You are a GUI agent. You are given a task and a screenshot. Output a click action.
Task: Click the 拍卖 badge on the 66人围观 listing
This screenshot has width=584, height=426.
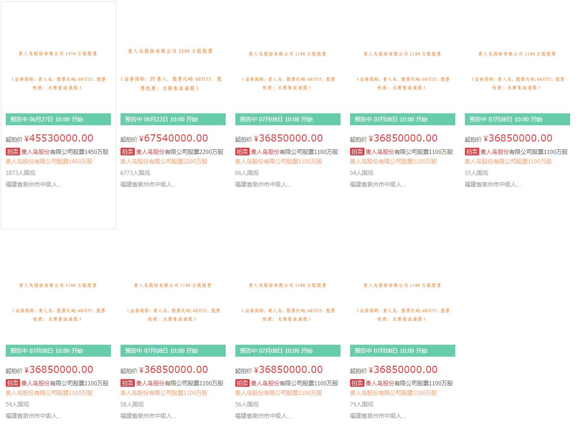tap(242, 152)
